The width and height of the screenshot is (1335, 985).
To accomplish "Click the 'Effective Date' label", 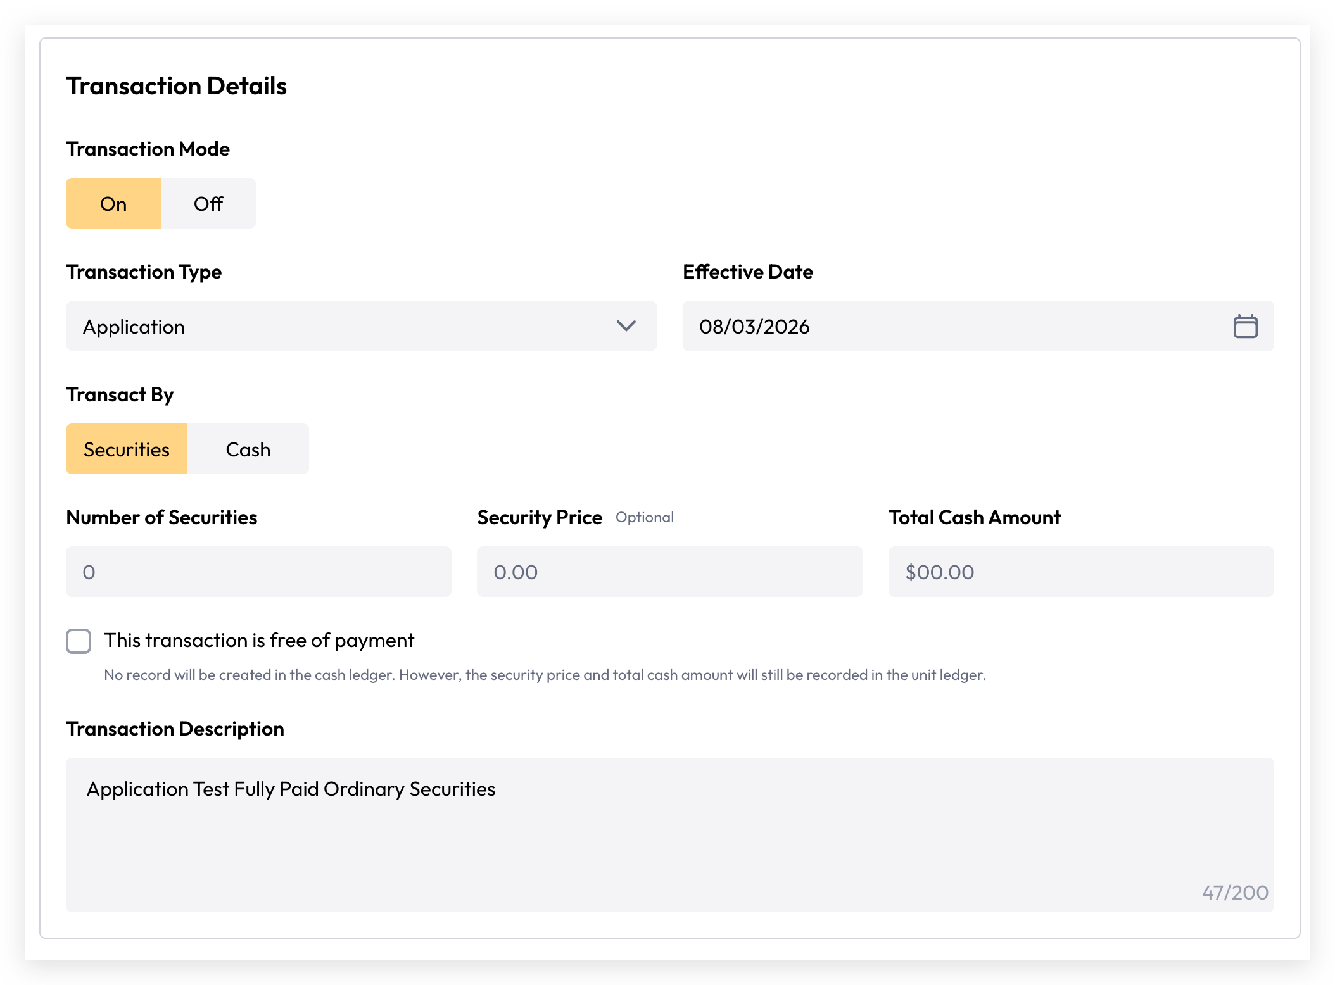I will point(748,272).
